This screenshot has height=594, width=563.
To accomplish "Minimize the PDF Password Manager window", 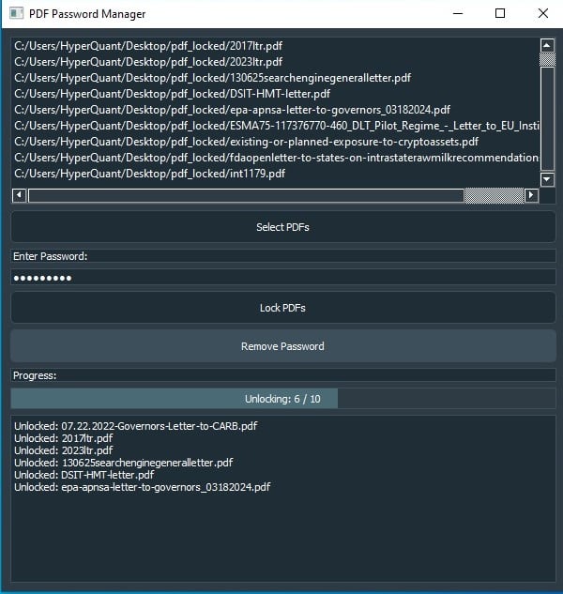I will (457, 14).
